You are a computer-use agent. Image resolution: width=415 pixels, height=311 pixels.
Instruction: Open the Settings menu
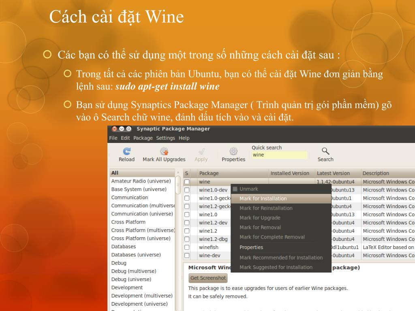pos(165,138)
